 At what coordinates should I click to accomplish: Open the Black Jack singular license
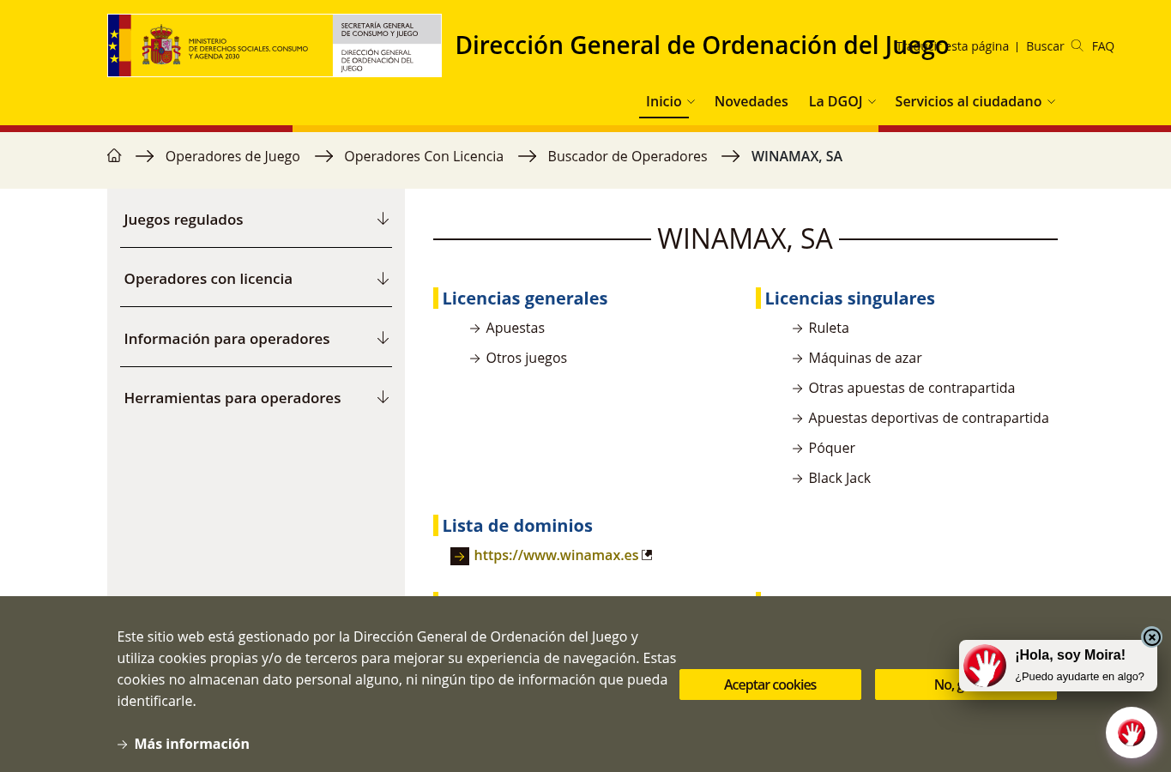click(839, 478)
